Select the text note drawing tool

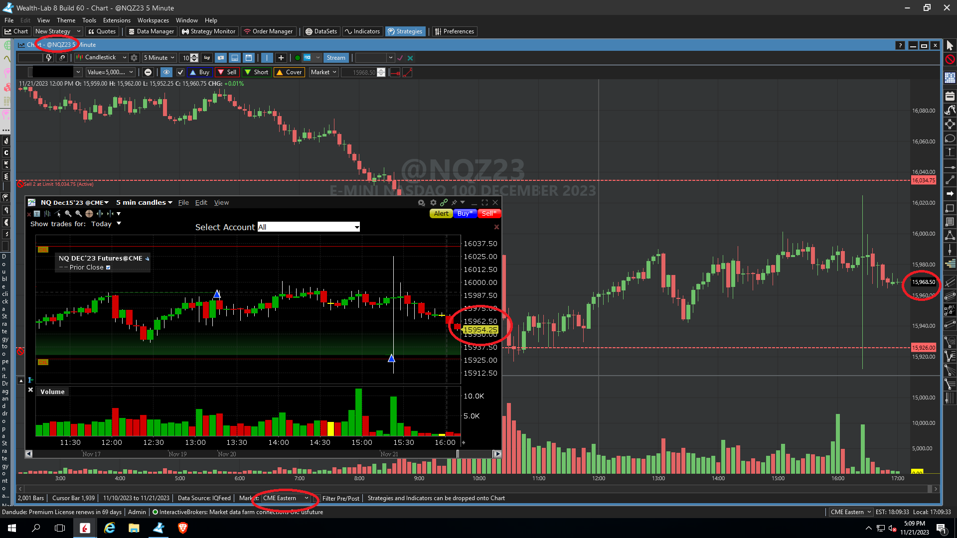point(950,222)
